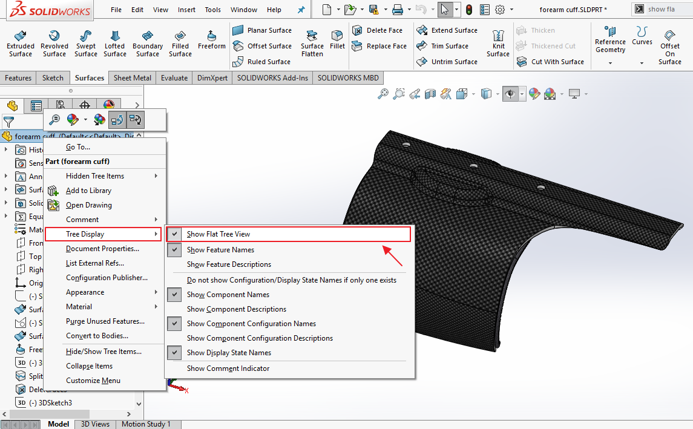Open the Insert menu
693x429 pixels.
tap(186, 9)
